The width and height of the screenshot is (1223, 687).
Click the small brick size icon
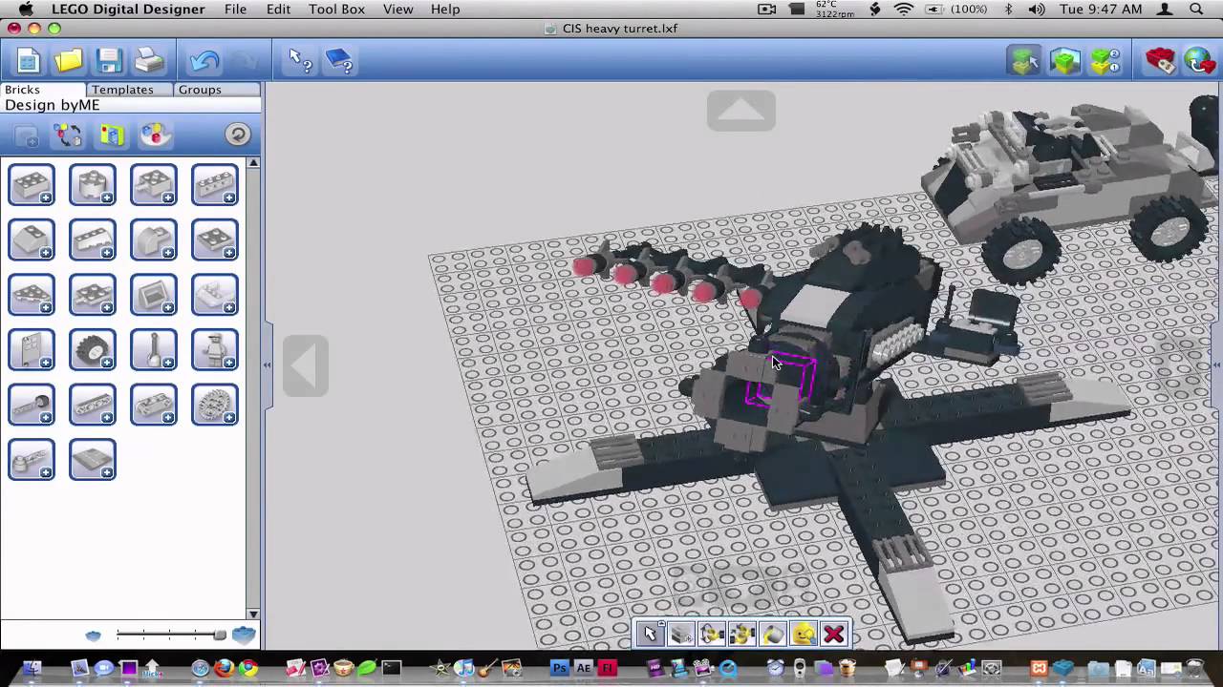93,635
